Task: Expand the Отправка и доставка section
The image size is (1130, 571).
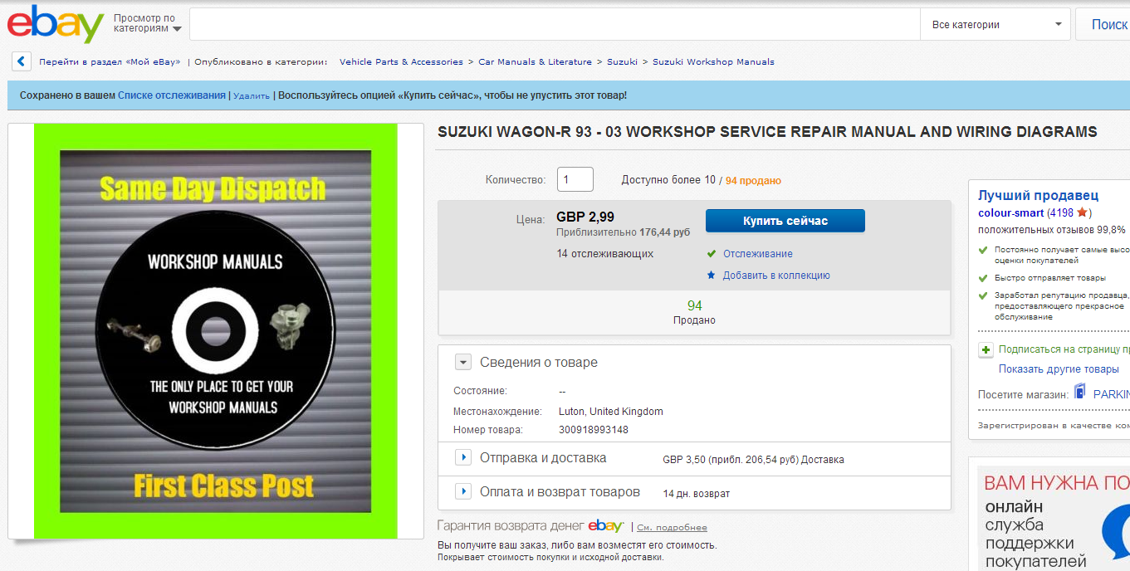Action: [463, 457]
